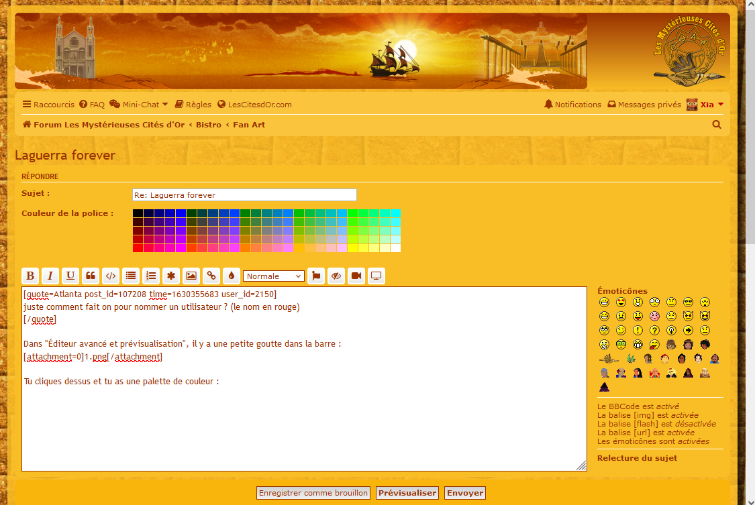Open font color palette droplet icon
This screenshot has height=505, width=755.
(232, 276)
